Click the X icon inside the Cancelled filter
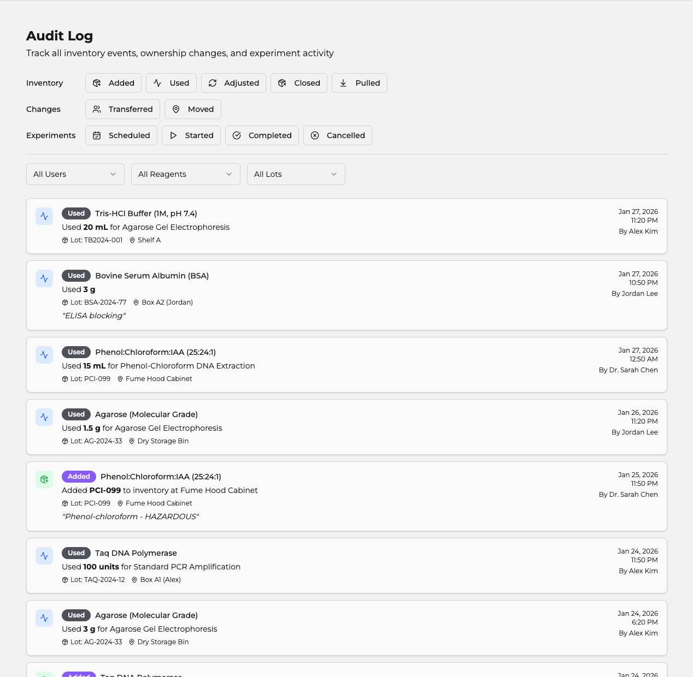This screenshot has width=693, height=677. [315, 135]
